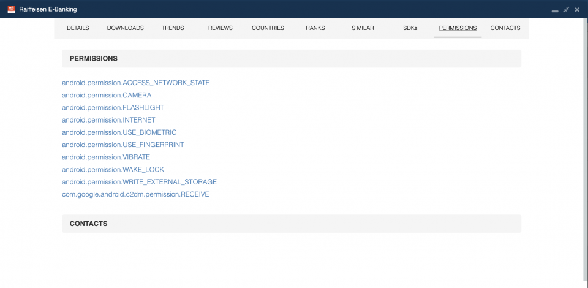Close the Raiffeisen E-Banking panel
This screenshot has height=288, width=588.
pyautogui.click(x=577, y=9)
